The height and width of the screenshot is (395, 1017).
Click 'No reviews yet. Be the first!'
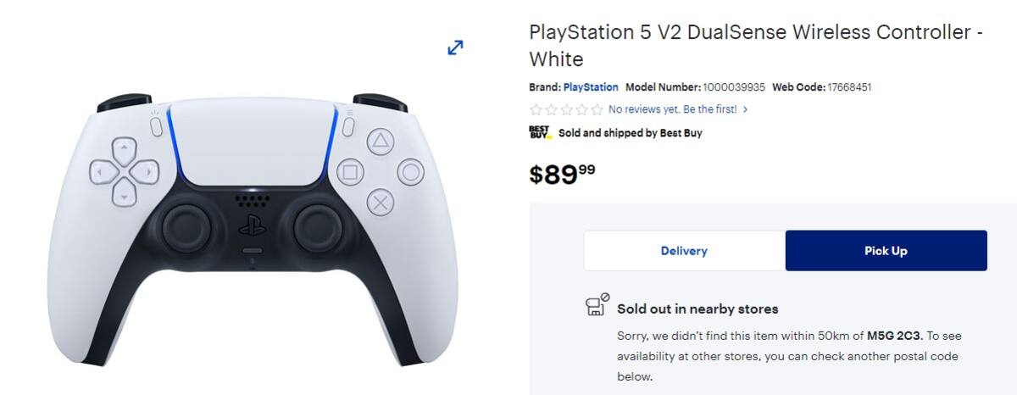673,109
